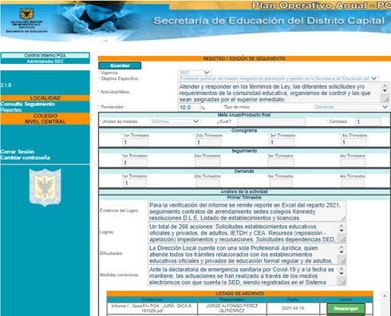Click the Informe I Gestión POA PDF filename
The image size is (391, 316).
(x=152, y=308)
